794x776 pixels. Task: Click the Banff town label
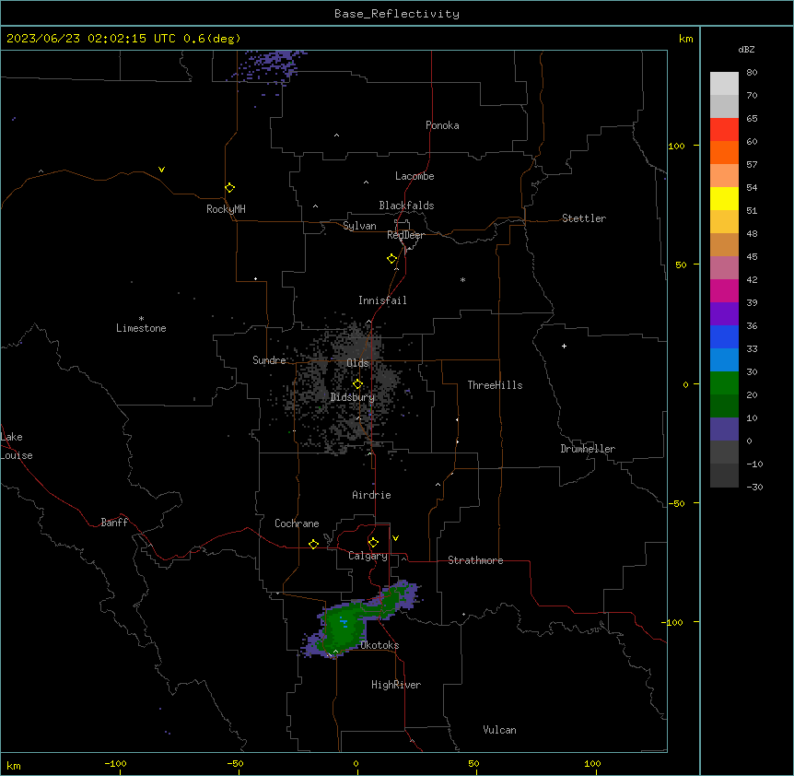coord(114,523)
